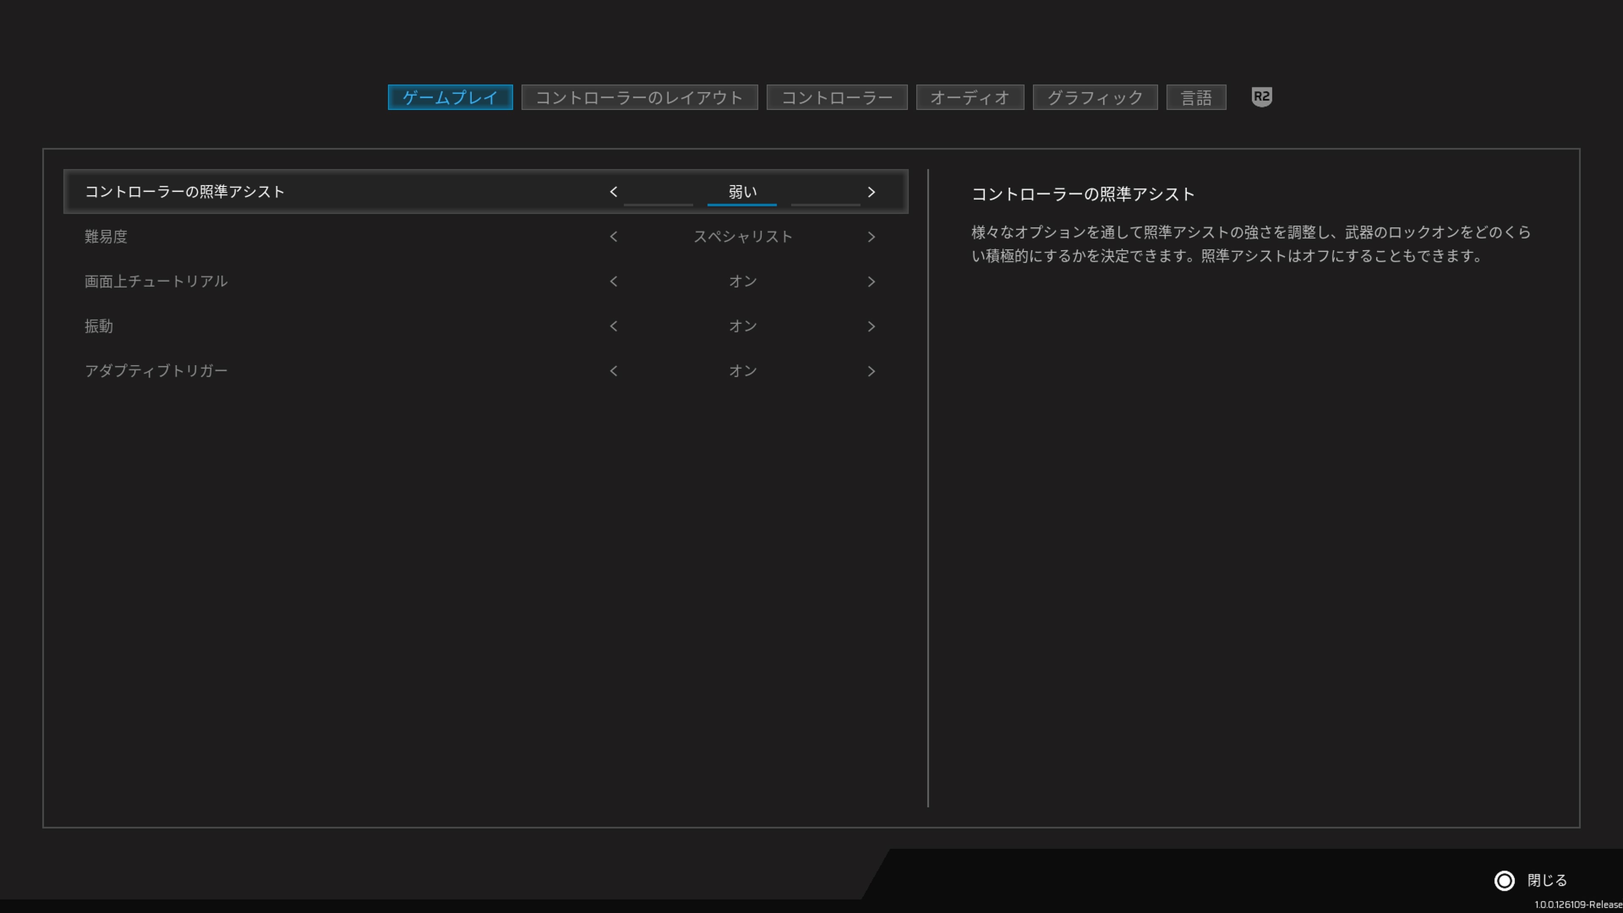Screen dimensions: 1623x913
Task: Click right arrow next to 難易度
Action: click(x=872, y=237)
